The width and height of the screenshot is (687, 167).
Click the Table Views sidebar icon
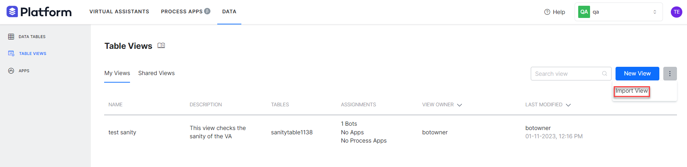[11, 54]
